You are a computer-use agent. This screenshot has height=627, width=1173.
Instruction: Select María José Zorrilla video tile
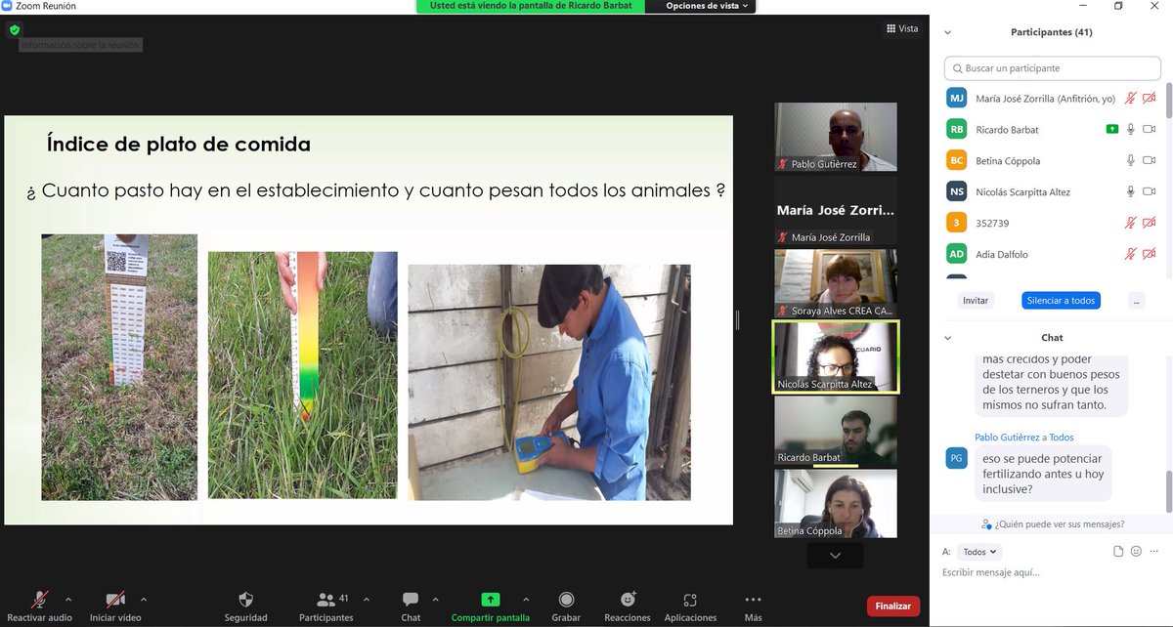[836, 211]
